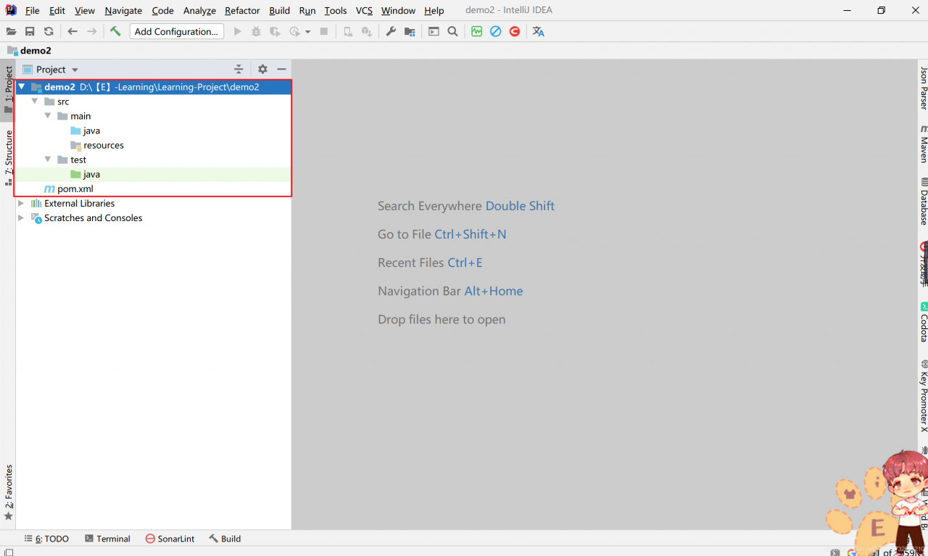The image size is (928, 556).
Task: Build project with the green hammer
Action: point(115,31)
